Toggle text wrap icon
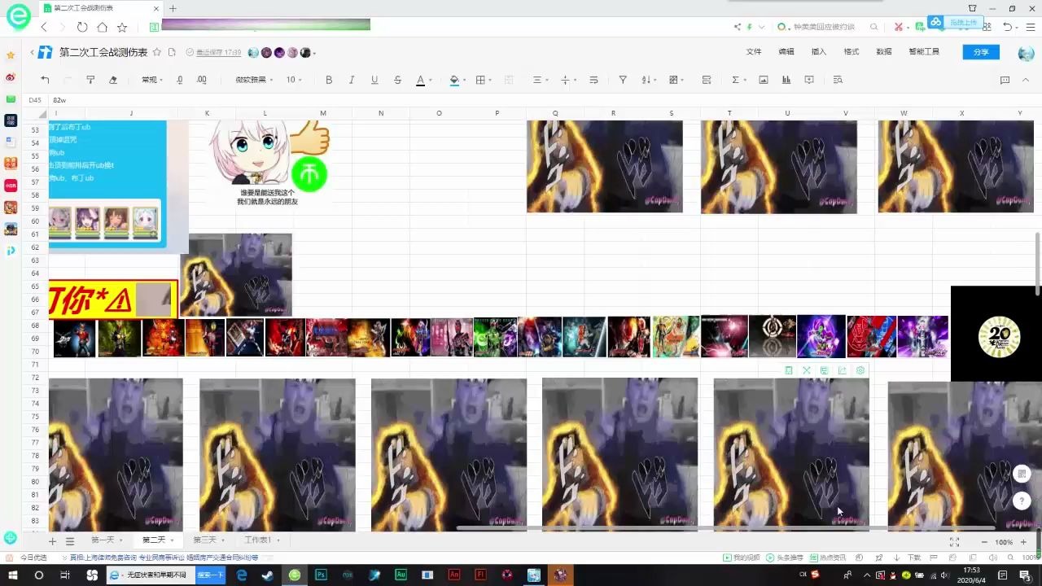 pyautogui.click(x=593, y=80)
